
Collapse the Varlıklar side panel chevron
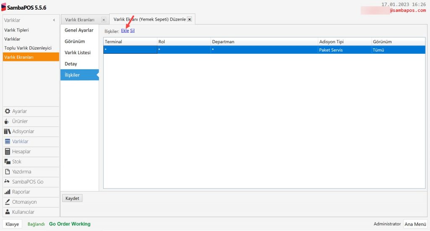pyautogui.click(x=54, y=20)
